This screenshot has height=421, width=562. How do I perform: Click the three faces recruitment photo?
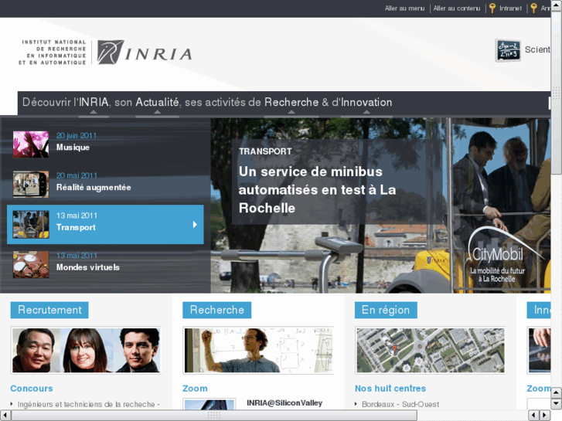point(86,351)
